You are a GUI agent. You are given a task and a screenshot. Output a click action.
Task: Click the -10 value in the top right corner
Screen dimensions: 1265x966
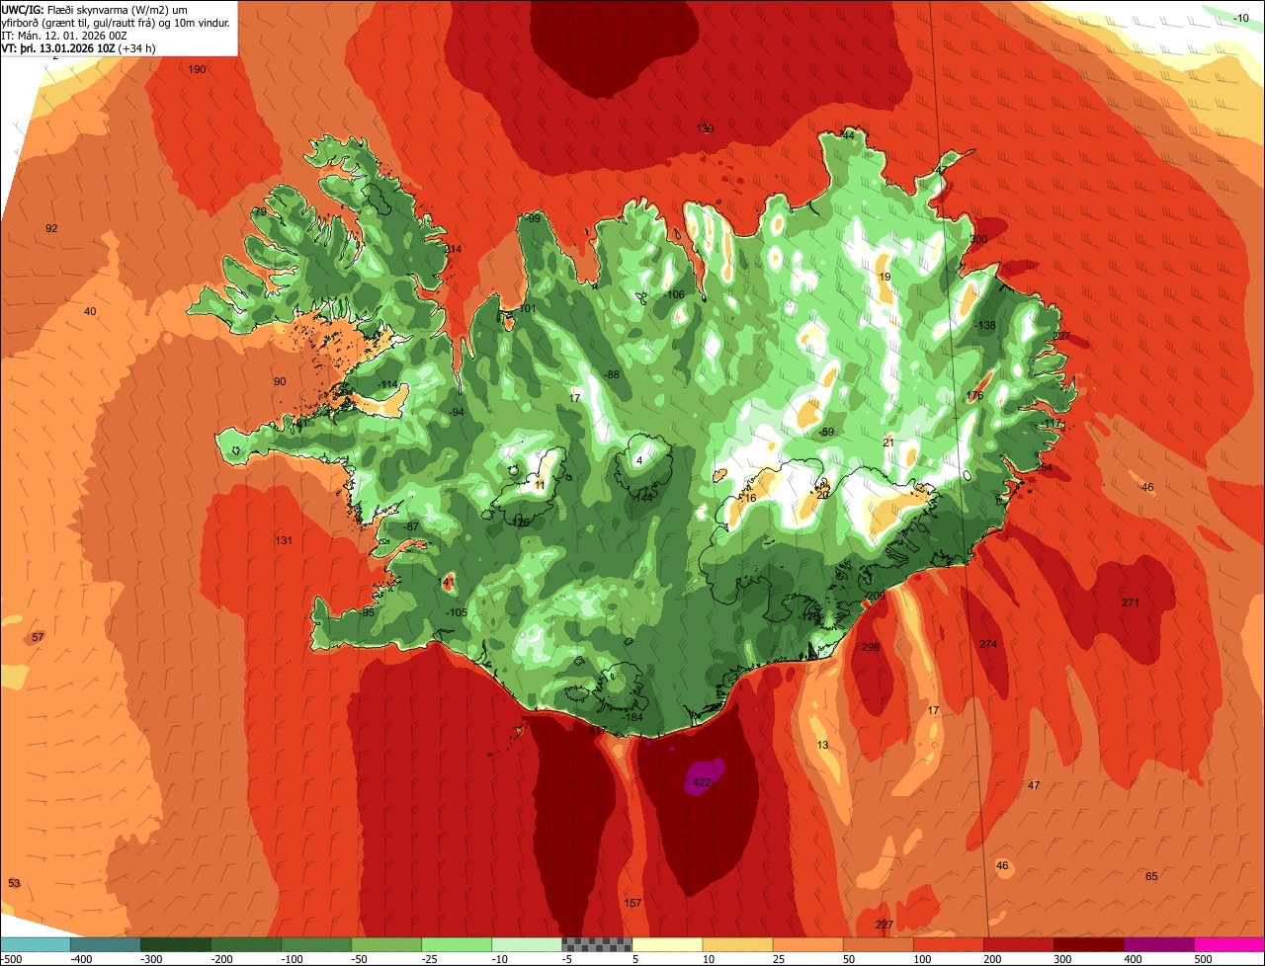[x=1241, y=18]
